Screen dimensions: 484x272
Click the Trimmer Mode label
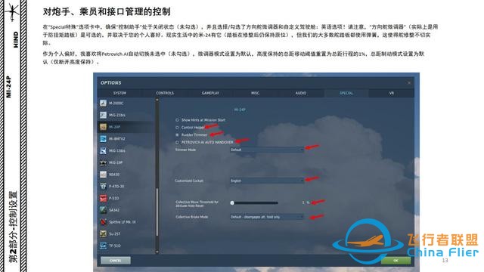185,150
